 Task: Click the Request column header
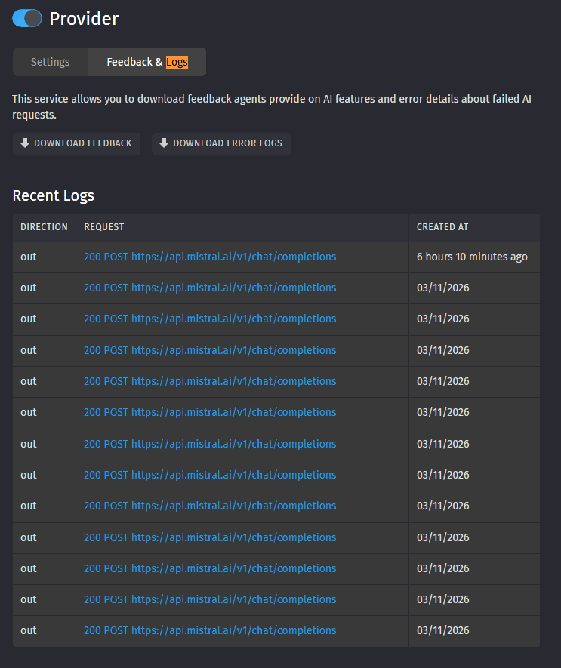[104, 227]
